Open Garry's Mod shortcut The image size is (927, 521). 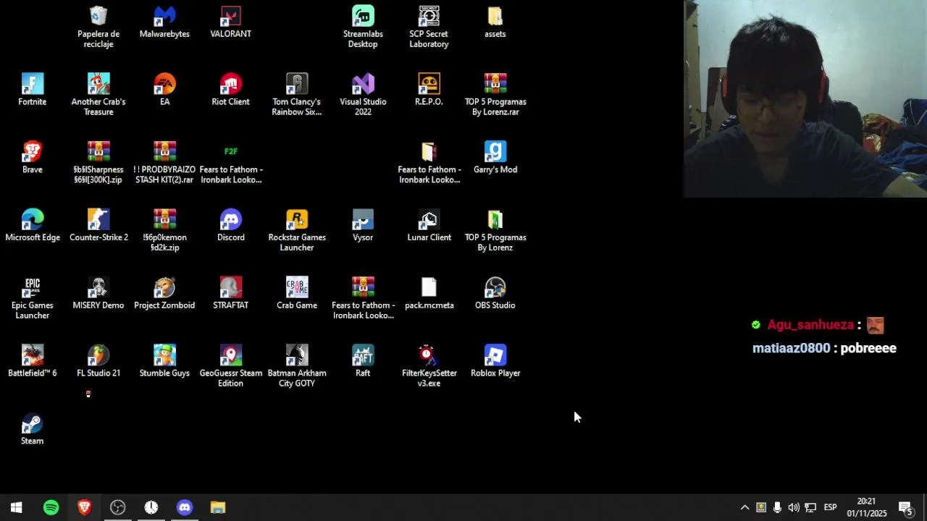[495, 158]
